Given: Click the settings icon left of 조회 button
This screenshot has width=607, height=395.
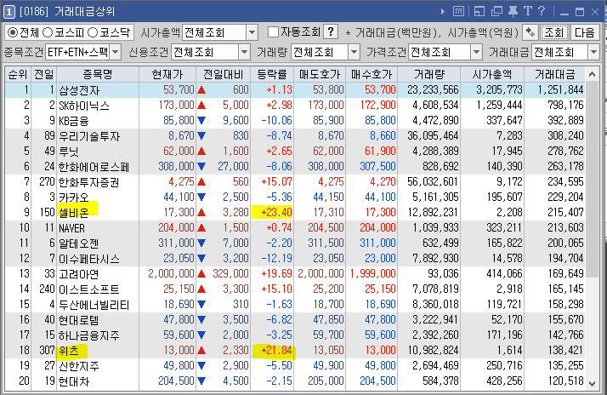Looking at the screenshot, I should (x=530, y=32).
